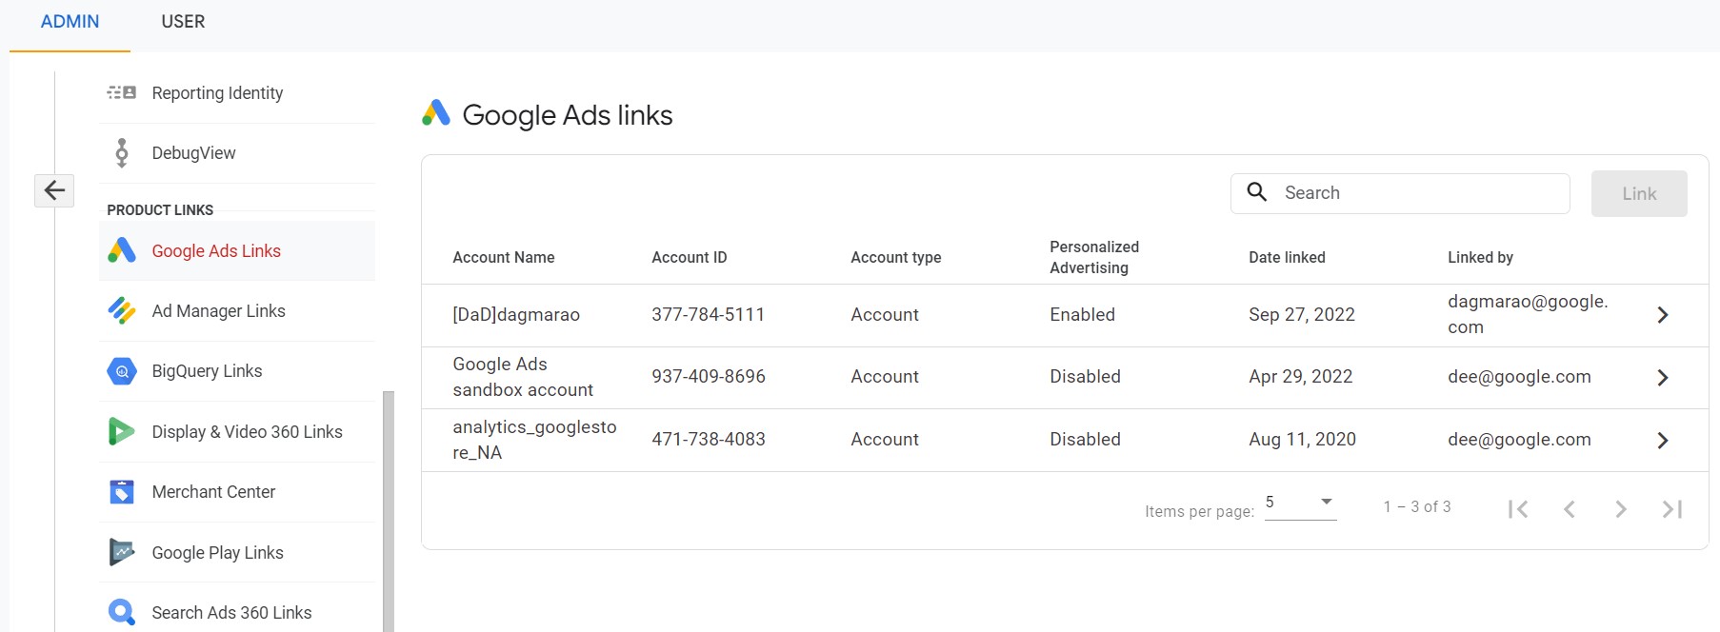Click the Google Ads logo beside page title
Screen dimensions: 1720x632
[x=436, y=114]
